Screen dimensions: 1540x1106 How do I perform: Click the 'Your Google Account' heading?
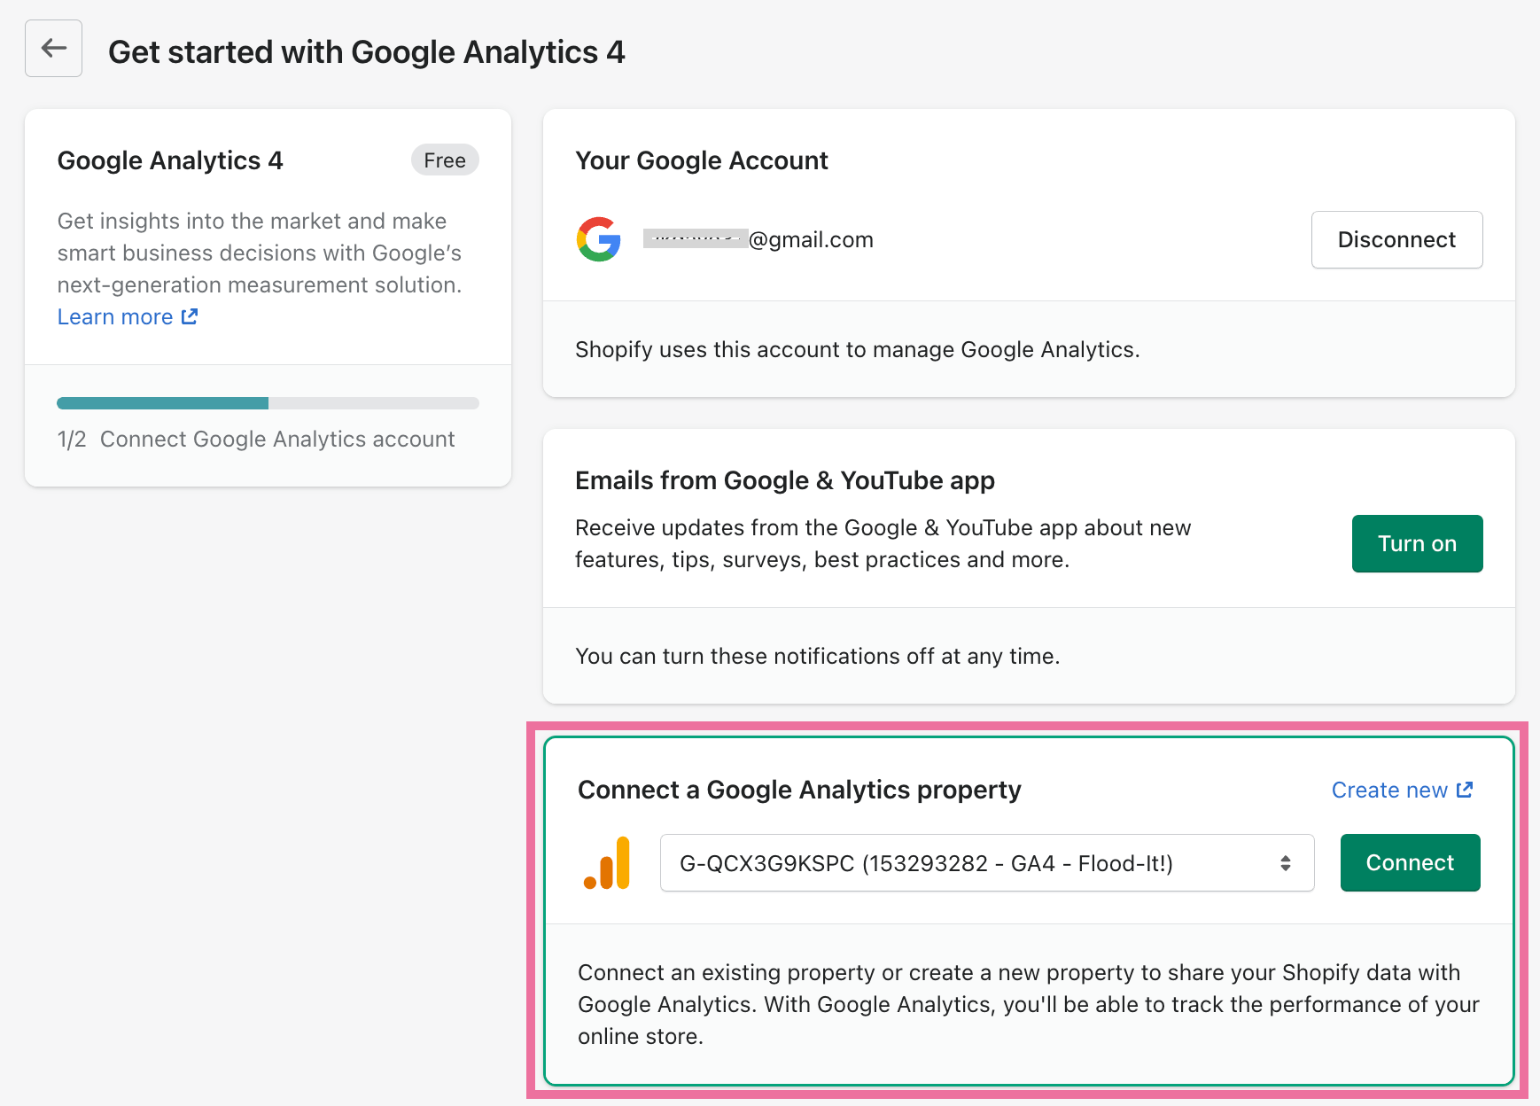click(702, 160)
